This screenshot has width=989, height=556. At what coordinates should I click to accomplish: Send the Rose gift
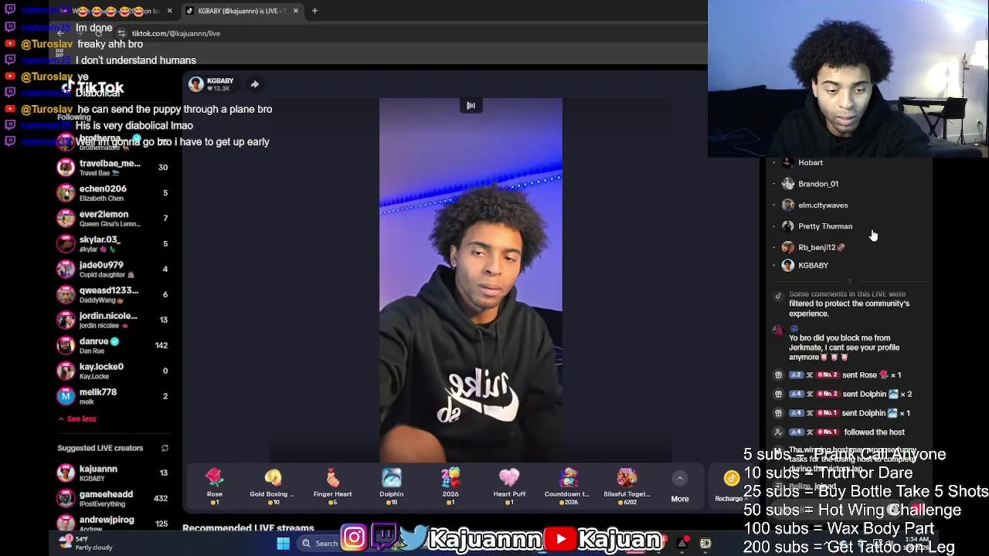tap(214, 486)
